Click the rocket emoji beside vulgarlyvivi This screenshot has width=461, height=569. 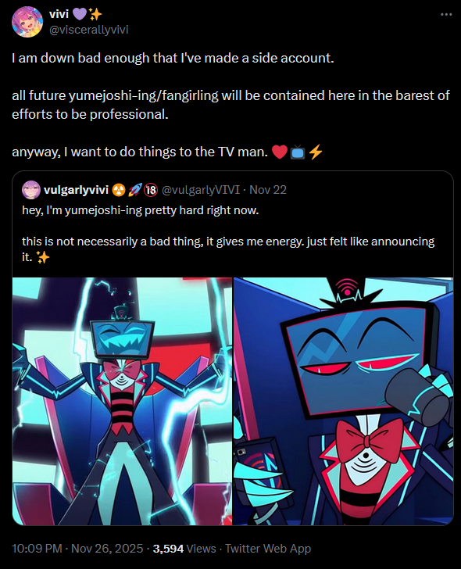[134, 190]
